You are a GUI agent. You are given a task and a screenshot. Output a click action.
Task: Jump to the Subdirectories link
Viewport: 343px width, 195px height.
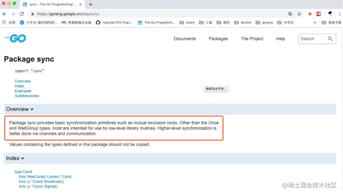click(x=27, y=96)
